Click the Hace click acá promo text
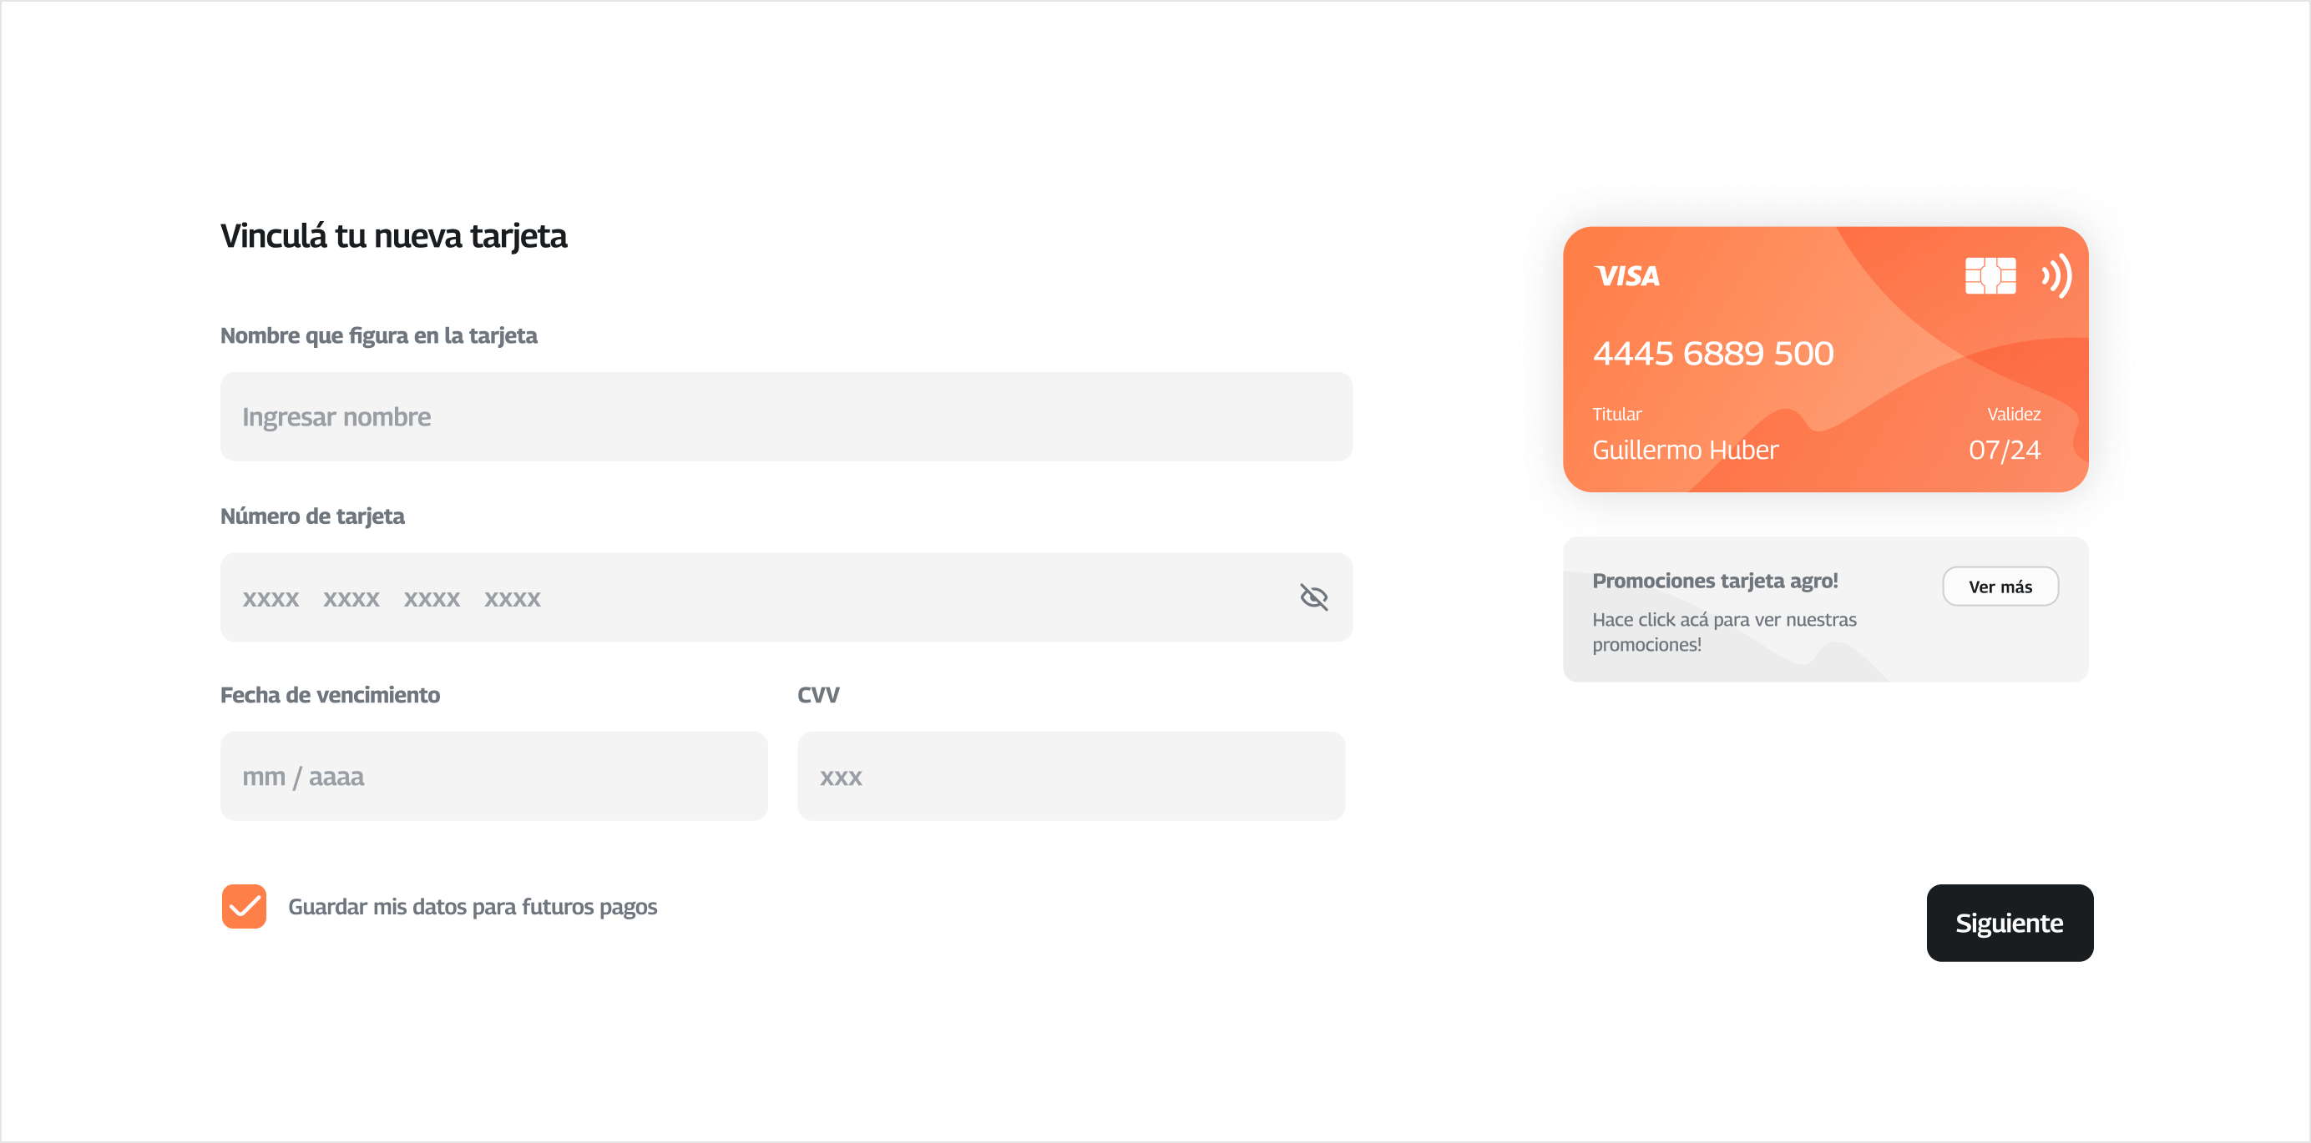The image size is (2311, 1143). 1723,632
